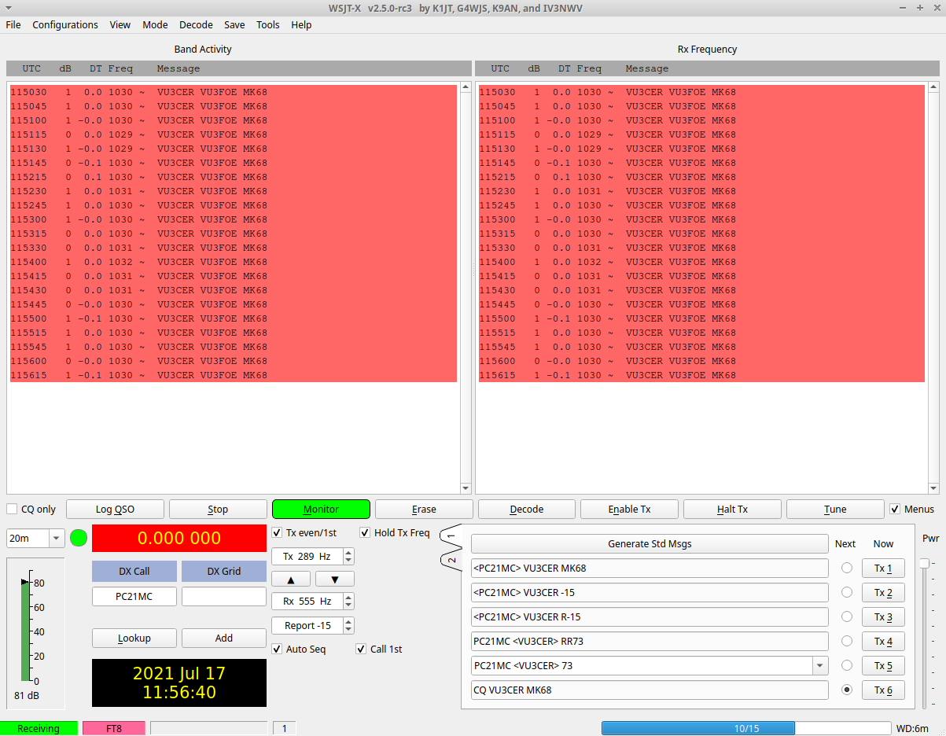The image size is (946, 736).
Task: Click the DX Call field containing PC21MC
Action: 134,597
